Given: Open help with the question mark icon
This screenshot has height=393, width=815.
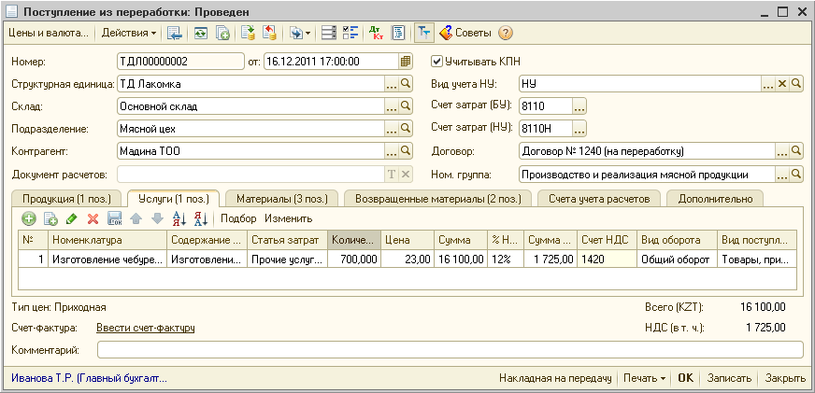Looking at the screenshot, I should point(506,33).
